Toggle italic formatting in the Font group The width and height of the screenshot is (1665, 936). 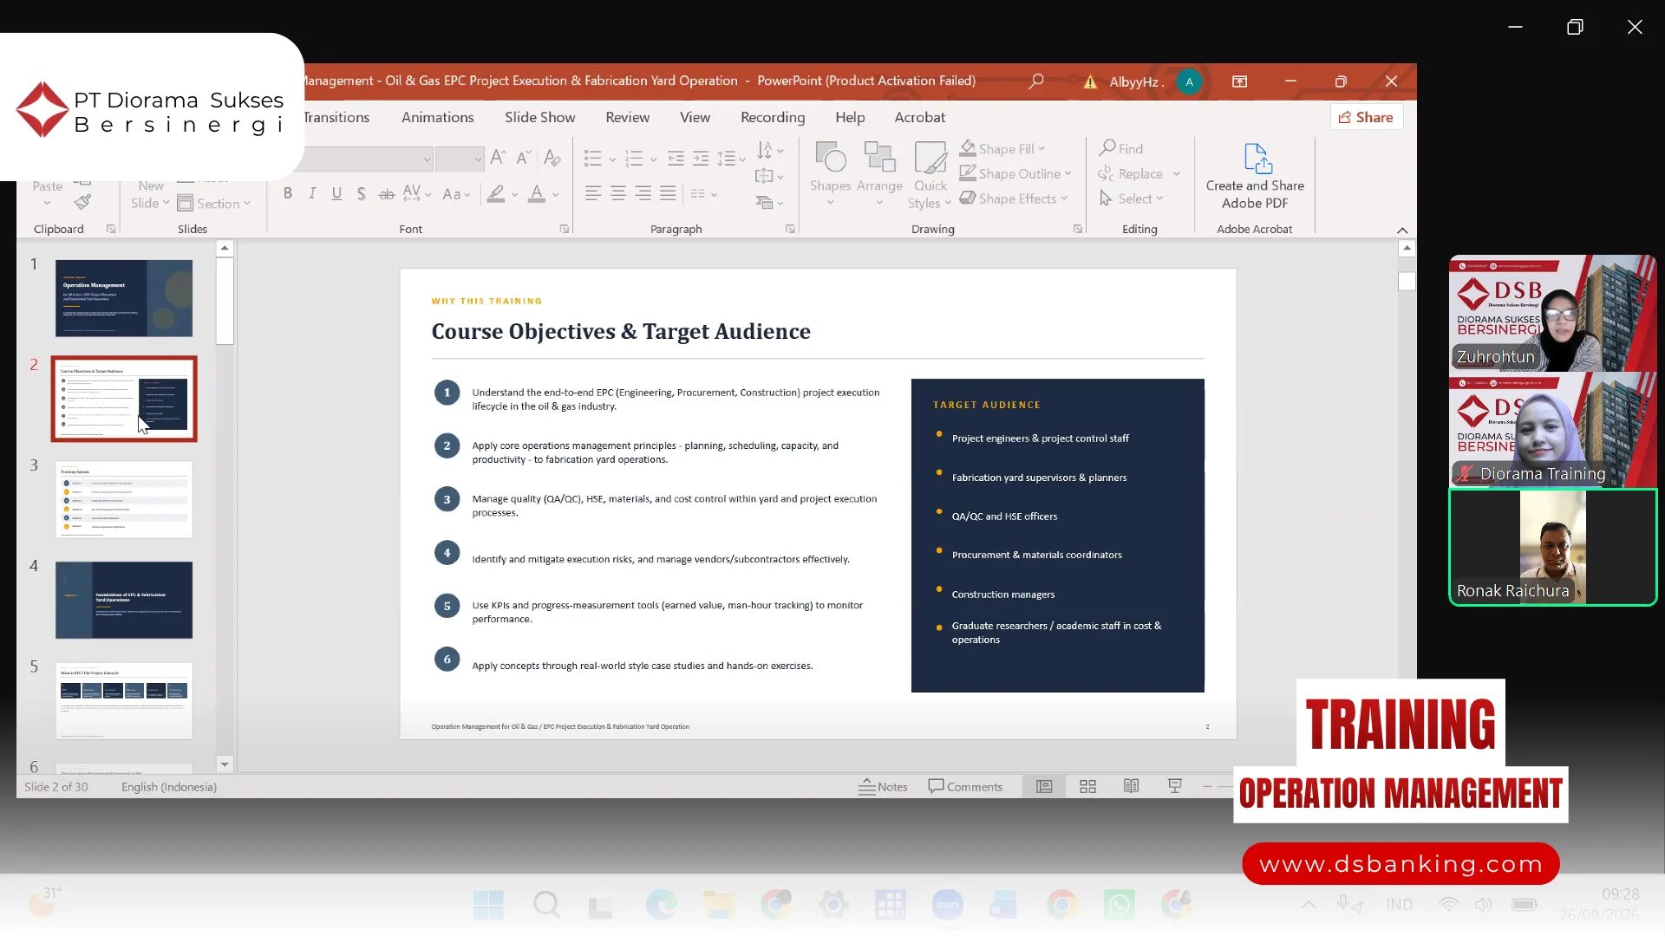(312, 194)
